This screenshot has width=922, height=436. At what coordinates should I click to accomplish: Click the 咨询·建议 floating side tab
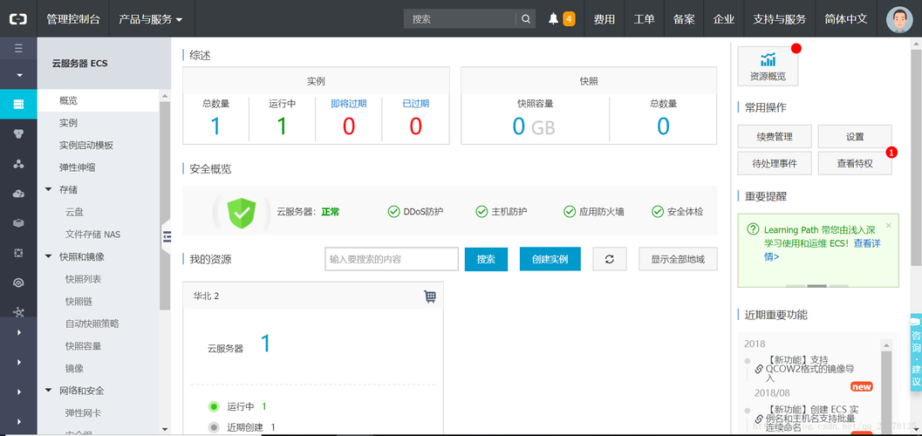click(x=916, y=352)
